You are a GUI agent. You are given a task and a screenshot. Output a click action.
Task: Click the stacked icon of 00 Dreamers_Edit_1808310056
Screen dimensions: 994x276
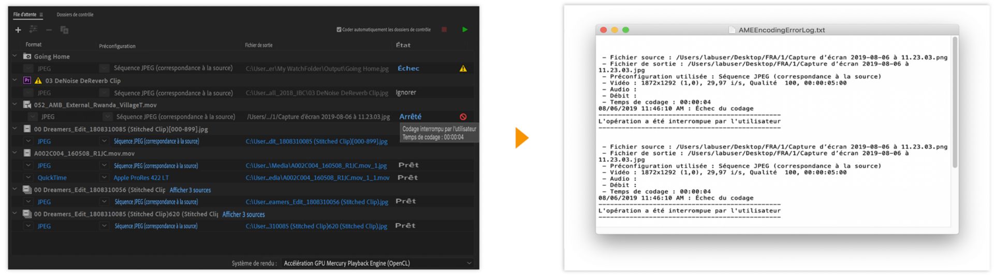tap(27, 190)
